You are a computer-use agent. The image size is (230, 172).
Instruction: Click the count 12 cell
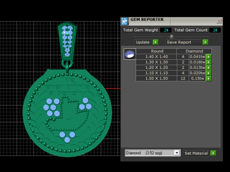[183, 78]
